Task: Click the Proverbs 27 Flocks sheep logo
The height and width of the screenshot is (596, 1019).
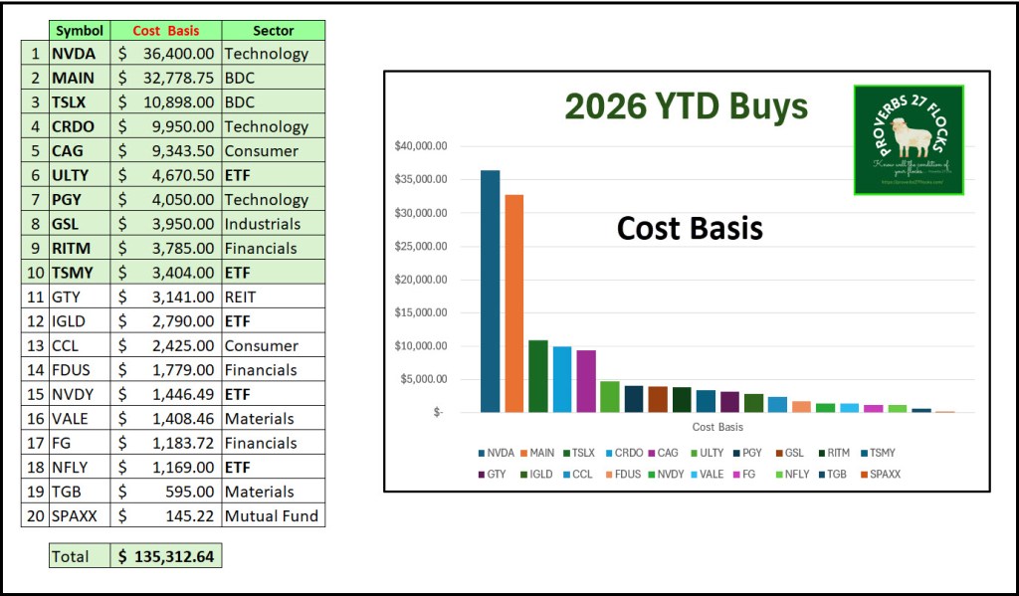Action: pos(908,139)
